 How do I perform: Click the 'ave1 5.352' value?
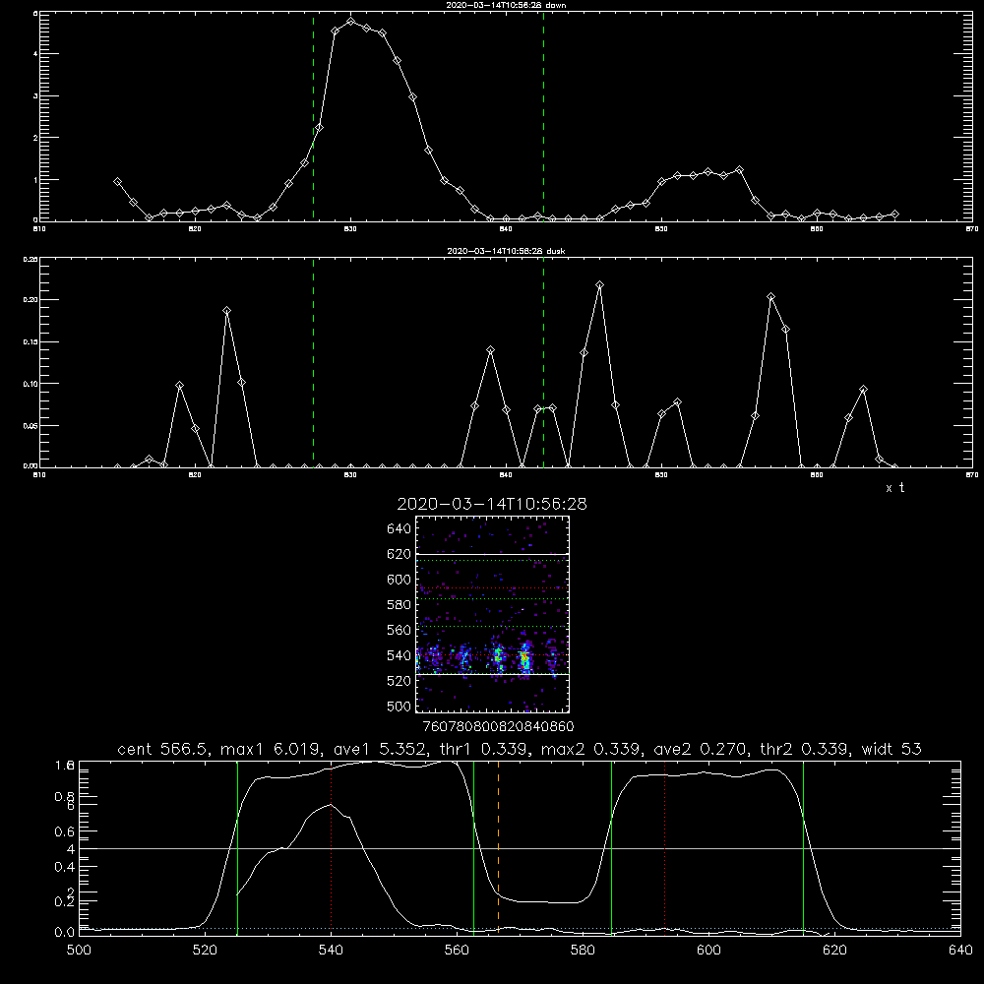pyautogui.click(x=383, y=749)
